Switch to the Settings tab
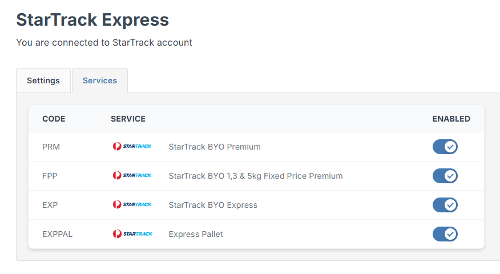 coord(43,80)
